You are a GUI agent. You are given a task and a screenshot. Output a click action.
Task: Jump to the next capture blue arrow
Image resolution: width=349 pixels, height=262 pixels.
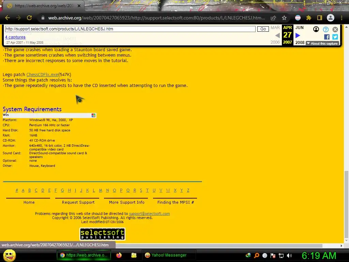298,35
